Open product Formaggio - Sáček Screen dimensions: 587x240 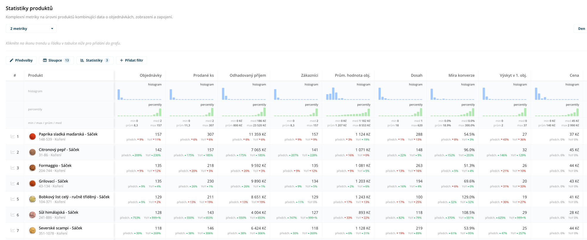[x=55, y=166]
